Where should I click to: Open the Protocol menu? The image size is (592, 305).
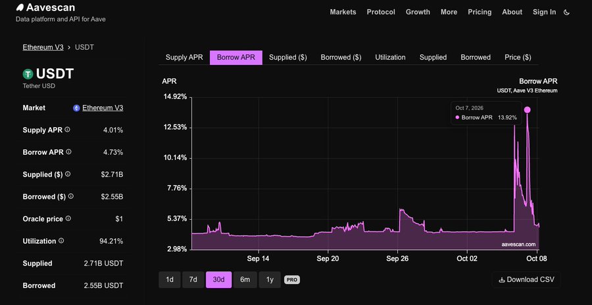pyautogui.click(x=381, y=12)
